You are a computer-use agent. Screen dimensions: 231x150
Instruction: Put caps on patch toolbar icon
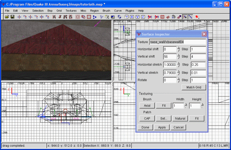click(179, 17)
